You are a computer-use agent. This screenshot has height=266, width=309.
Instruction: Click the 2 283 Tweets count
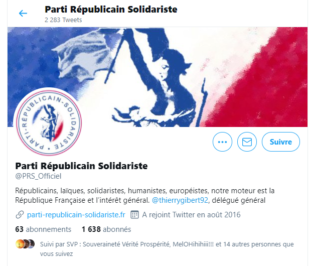63,20
